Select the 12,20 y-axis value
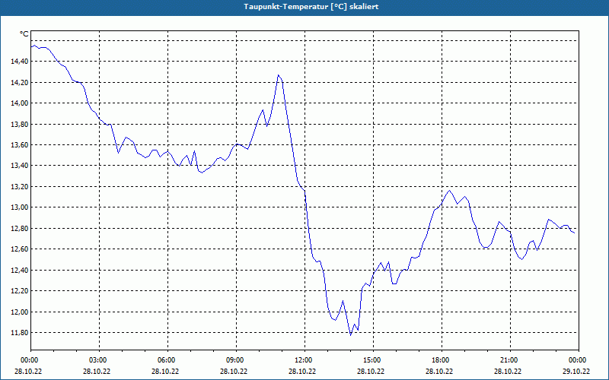The image size is (609, 380). pyautogui.click(x=19, y=291)
